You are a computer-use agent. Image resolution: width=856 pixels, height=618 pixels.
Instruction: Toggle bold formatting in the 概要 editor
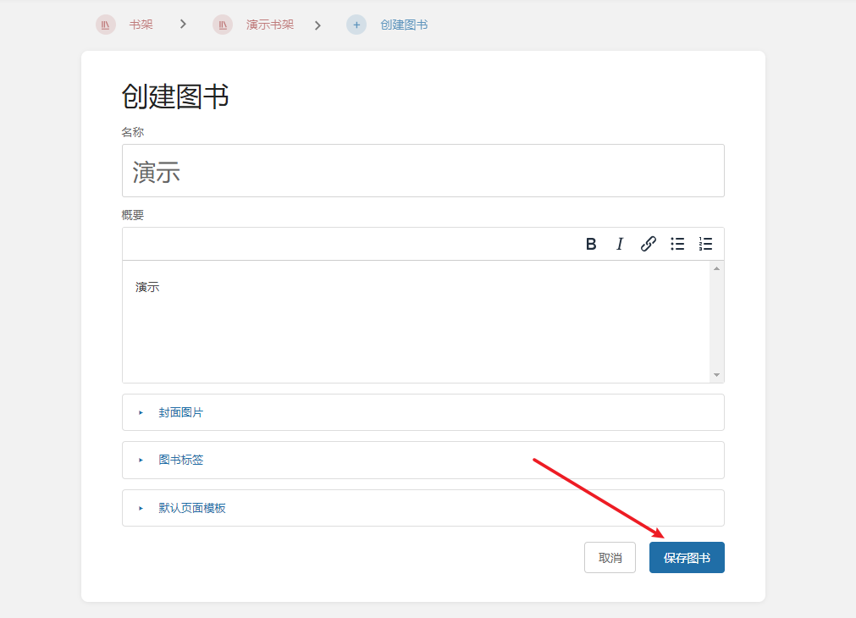[591, 244]
